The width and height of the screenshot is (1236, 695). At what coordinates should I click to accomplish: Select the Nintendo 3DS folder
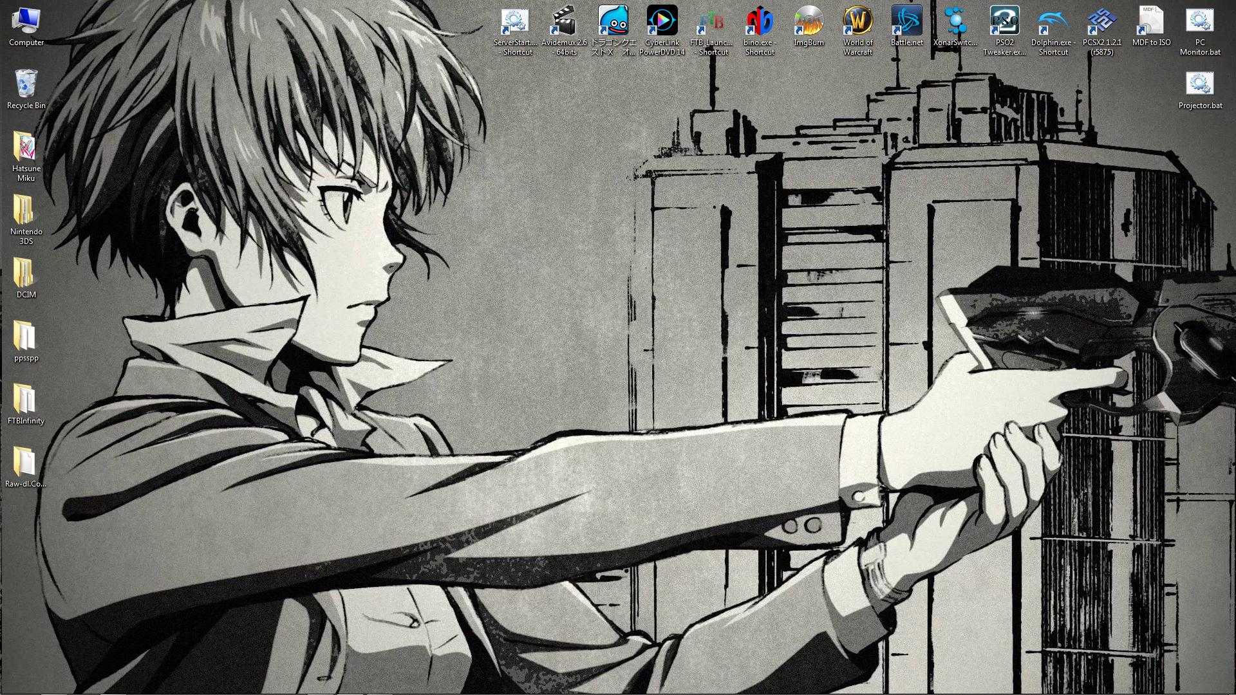click(x=26, y=219)
